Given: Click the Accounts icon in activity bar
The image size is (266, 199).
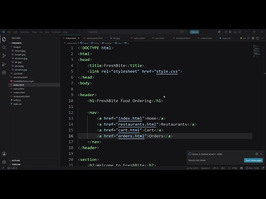Looking at the screenshot, I should tap(4, 154).
